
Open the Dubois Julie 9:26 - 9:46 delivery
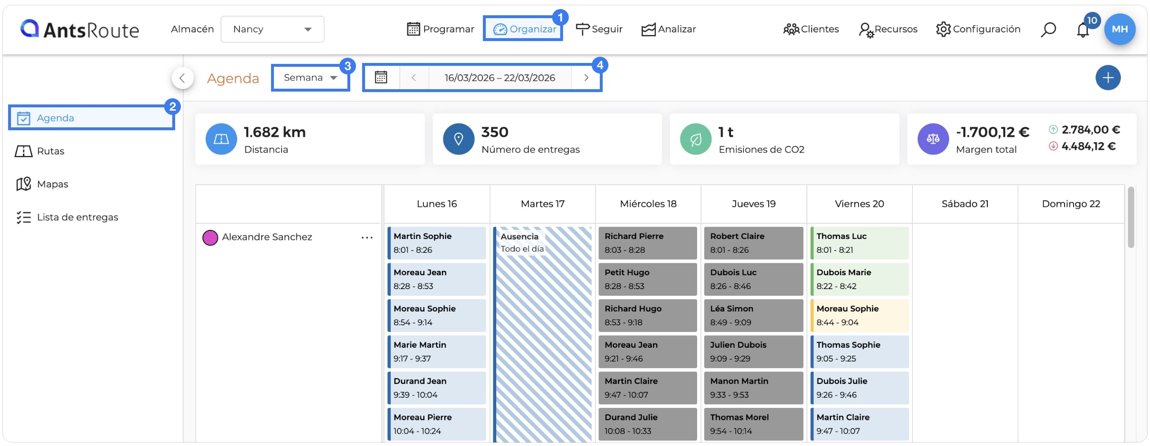pos(859,388)
